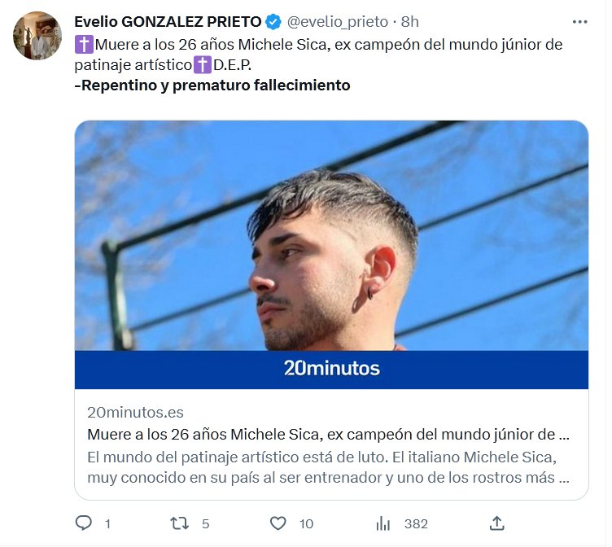Open the 8h timestamp link
The width and height of the screenshot is (612, 547).
click(x=410, y=22)
